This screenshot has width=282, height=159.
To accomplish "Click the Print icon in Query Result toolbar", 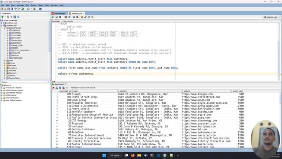I will click(57, 87).
